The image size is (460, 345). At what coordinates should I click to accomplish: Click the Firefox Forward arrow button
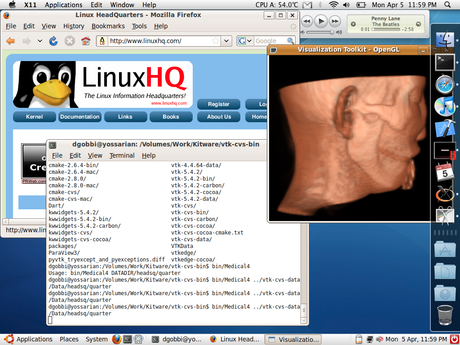(x=27, y=41)
